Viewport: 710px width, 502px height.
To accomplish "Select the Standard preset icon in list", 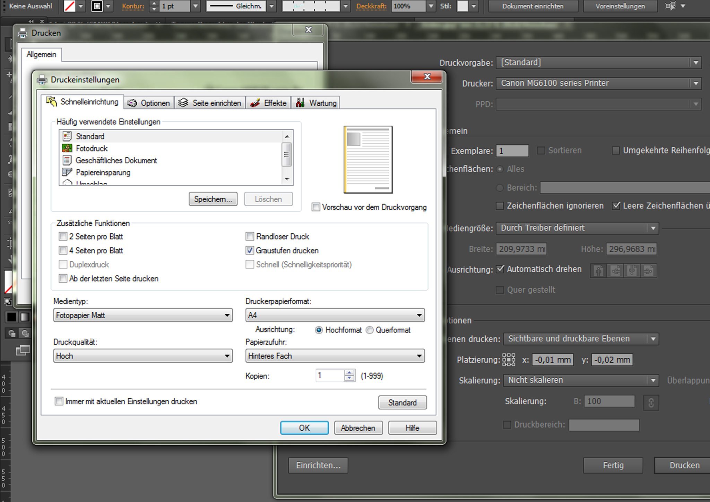I will (67, 136).
